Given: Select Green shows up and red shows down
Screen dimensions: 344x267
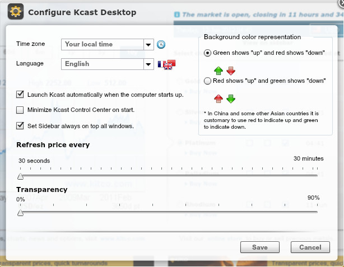Looking at the screenshot, I should (x=207, y=53).
